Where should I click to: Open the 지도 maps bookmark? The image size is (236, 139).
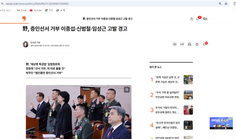click(x=49, y=10)
